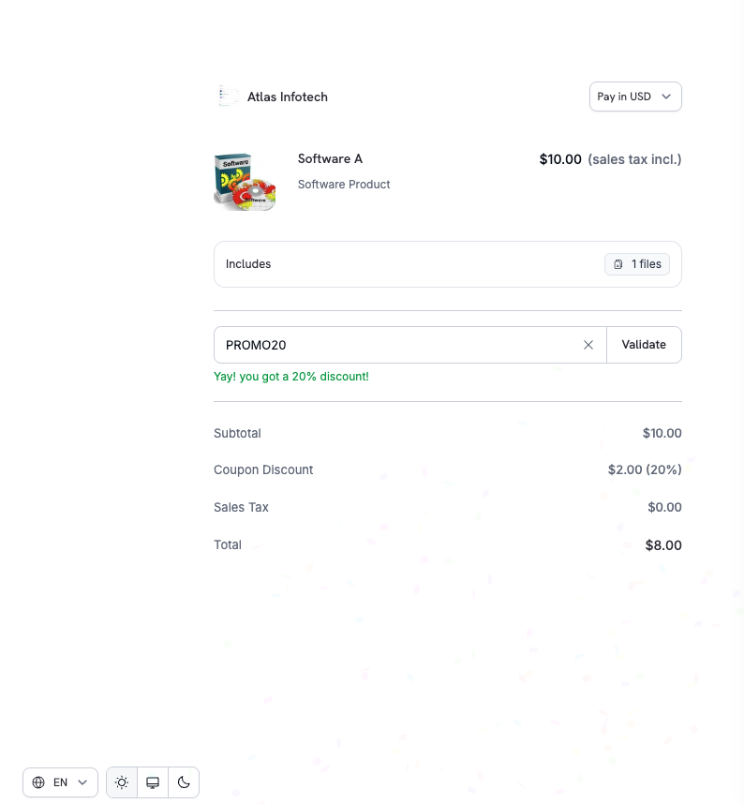Image resolution: width=744 pixels, height=804 pixels.
Task: Click the chevron beside the EN label
Action: tap(82, 782)
